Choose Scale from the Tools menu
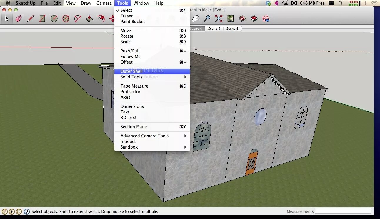380x219 pixels. coord(152,42)
